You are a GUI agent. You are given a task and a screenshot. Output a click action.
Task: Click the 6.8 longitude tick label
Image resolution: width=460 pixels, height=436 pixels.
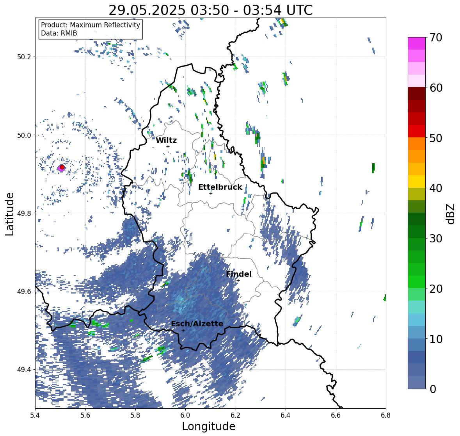tap(386, 415)
